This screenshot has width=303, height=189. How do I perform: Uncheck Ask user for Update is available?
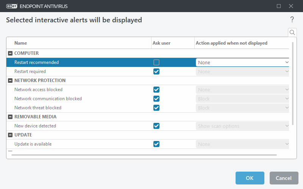click(x=156, y=144)
